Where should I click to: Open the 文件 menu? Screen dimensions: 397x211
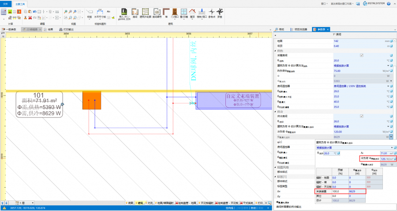tap(6, 3)
